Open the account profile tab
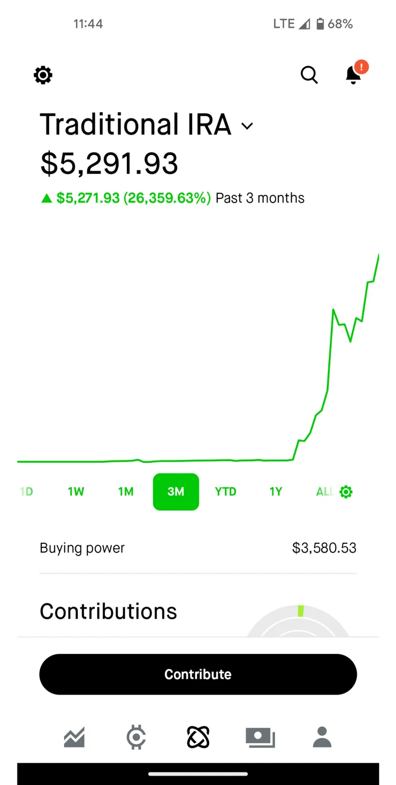This screenshot has height=785, width=396. point(322,737)
